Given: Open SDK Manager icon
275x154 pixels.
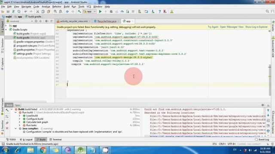Looking at the screenshot, I should tap(153, 12).
